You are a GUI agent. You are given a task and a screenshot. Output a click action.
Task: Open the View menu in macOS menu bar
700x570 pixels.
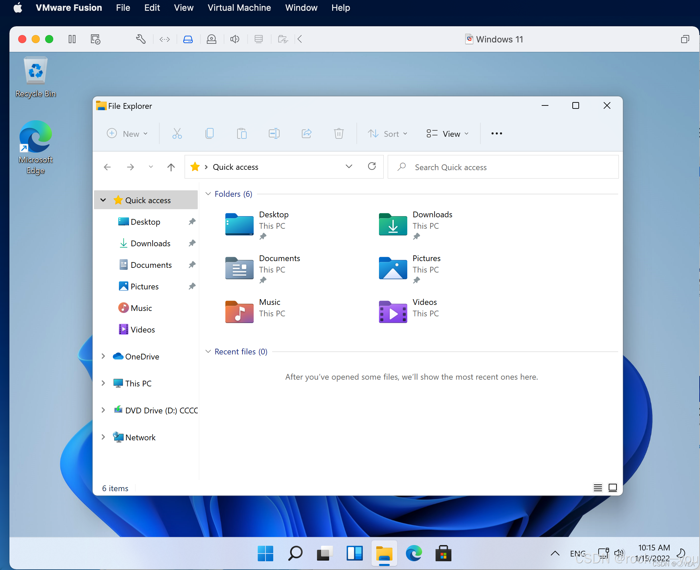[x=184, y=7]
